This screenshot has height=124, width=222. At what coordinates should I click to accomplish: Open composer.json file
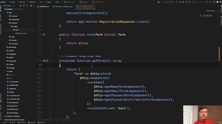tap(13, 95)
